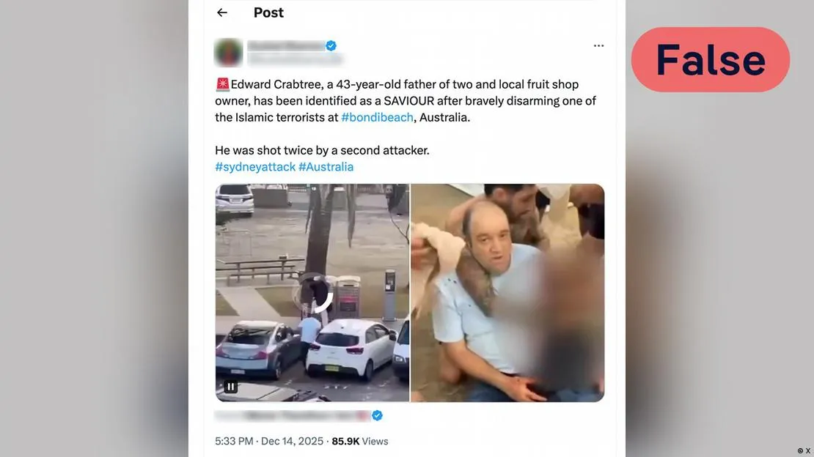814x457 pixels.
Task: Open the three-dot more options menu
Action: [598, 45]
